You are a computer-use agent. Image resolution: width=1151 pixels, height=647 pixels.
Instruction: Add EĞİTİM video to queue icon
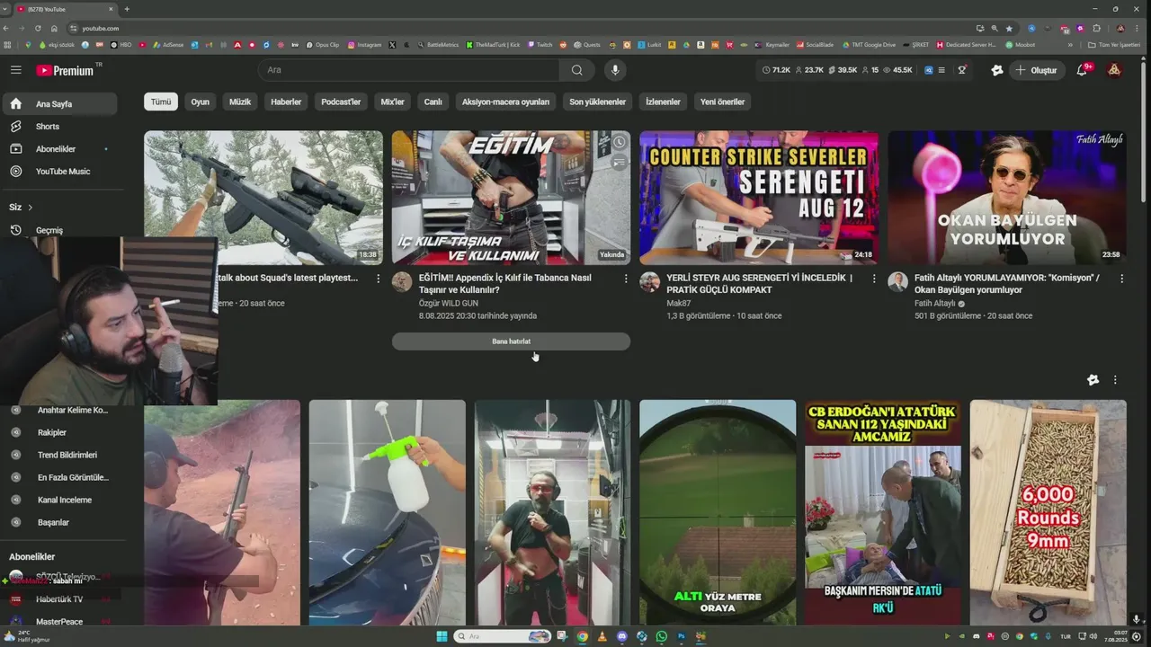coord(619,163)
